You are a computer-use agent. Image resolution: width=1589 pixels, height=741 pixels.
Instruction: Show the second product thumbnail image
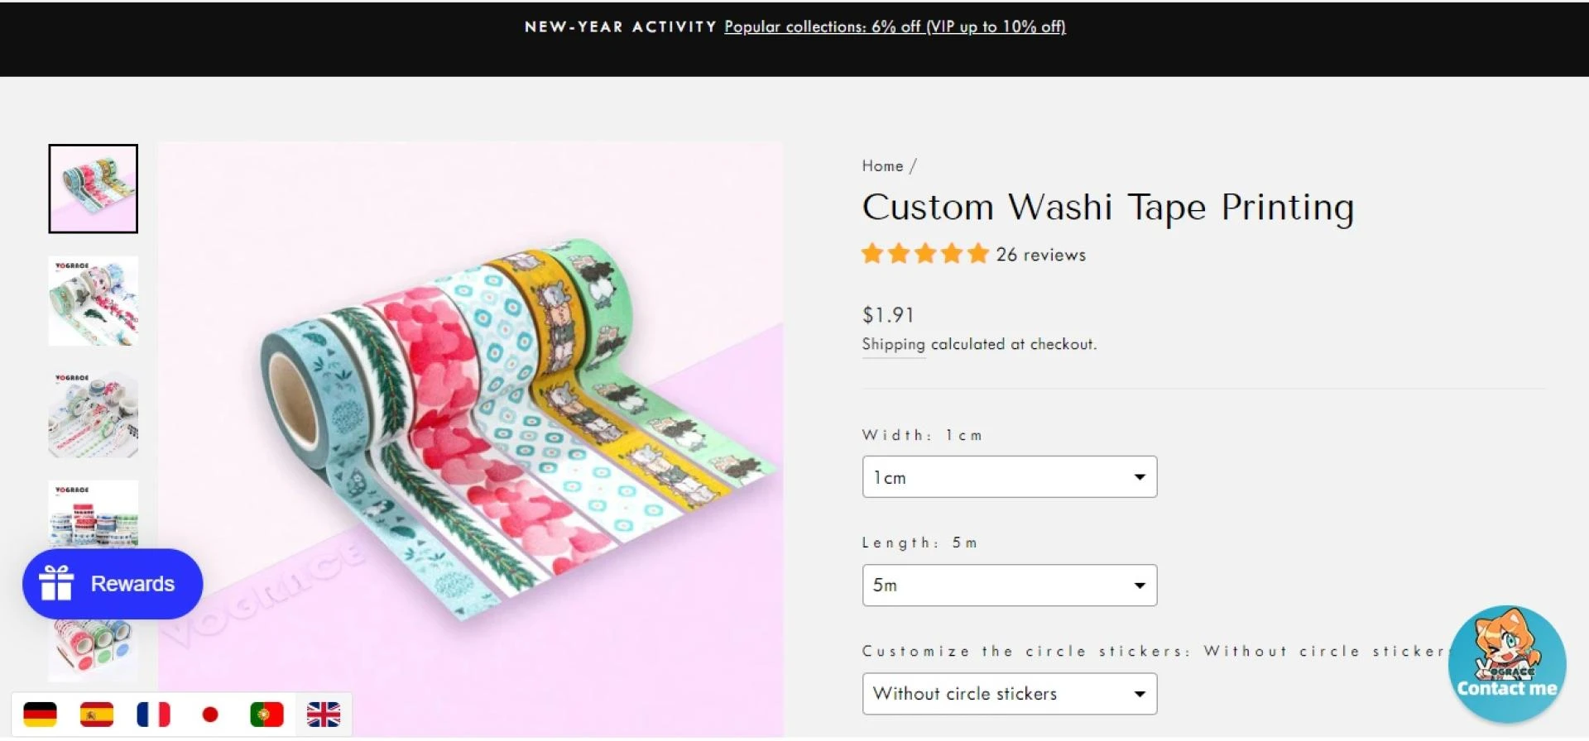[x=94, y=301]
